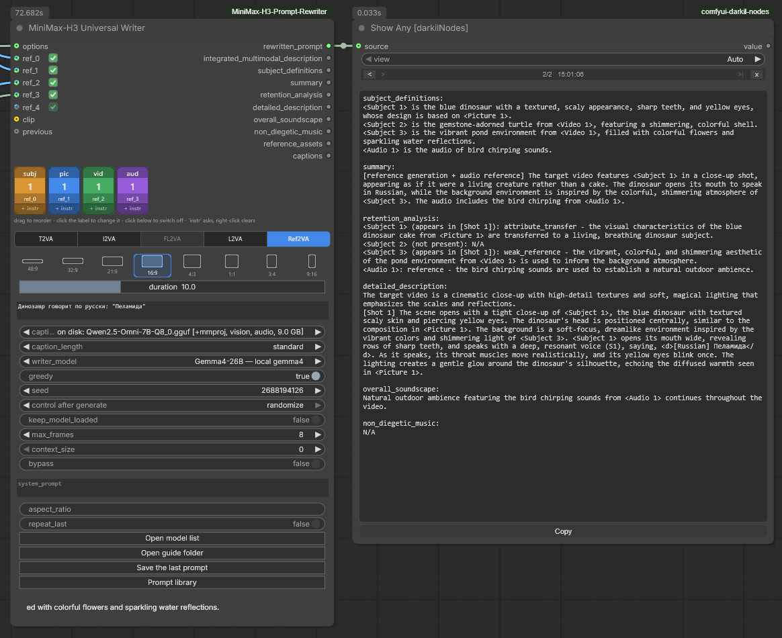Open the caption_length dropdown
The image size is (782, 638).
[x=172, y=347]
